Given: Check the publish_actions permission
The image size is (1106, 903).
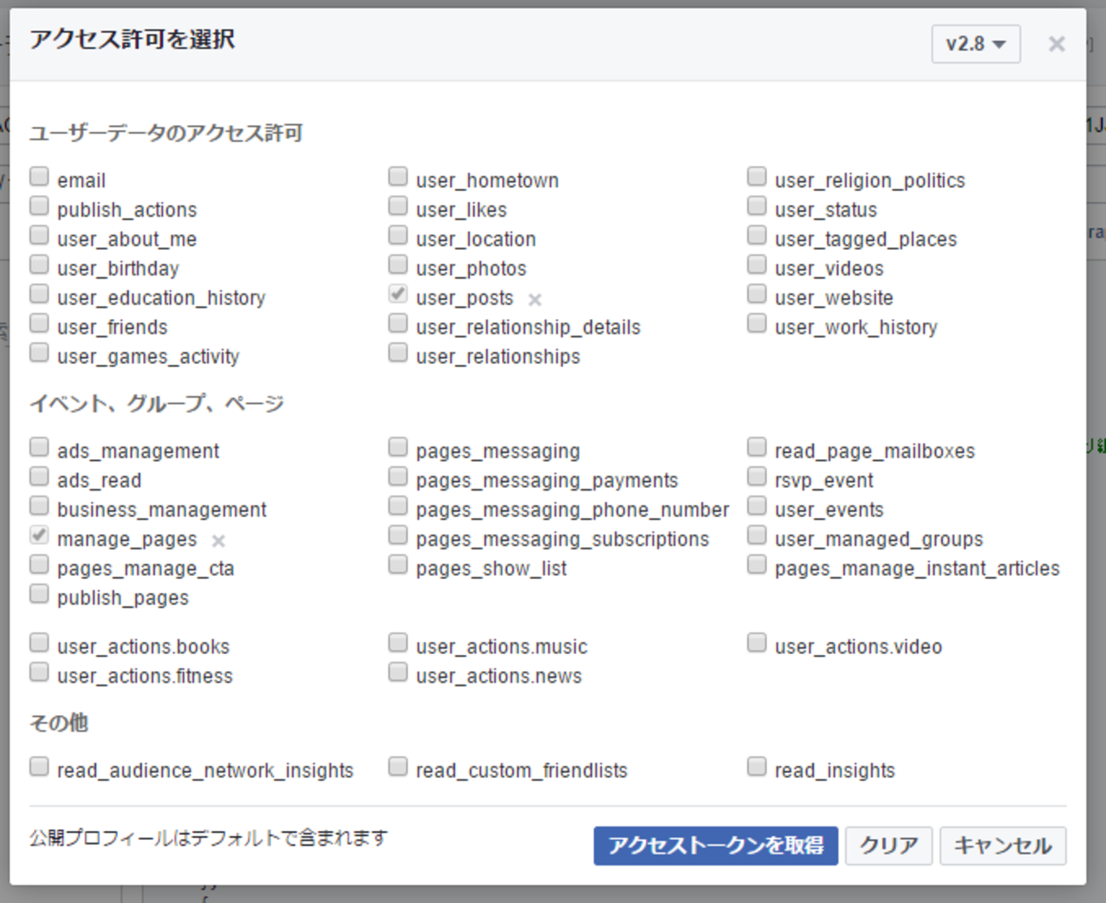Looking at the screenshot, I should (x=39, y=206).
